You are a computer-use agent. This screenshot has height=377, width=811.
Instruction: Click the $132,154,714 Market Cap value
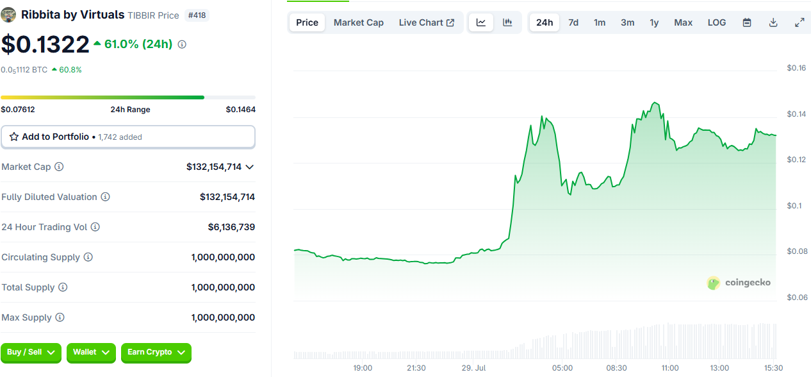click(214, 167)
